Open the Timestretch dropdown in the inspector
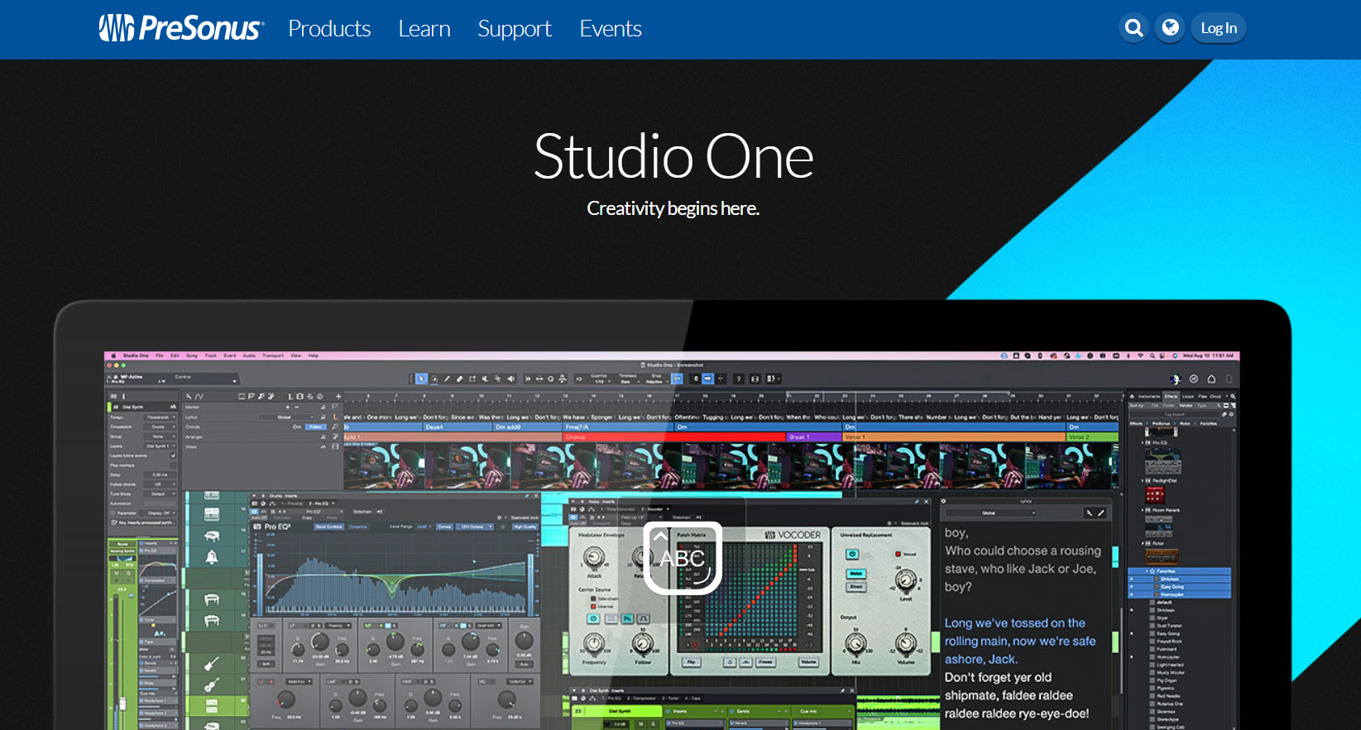1361x730 pixels. [158, 417]
